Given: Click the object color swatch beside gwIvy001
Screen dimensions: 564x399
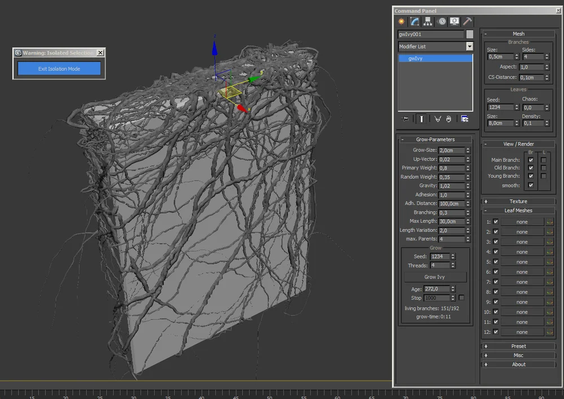Looking at the screenshot, I should tap(470, 34).
